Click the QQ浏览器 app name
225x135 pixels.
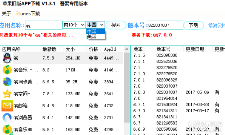(x=26, y=118)
